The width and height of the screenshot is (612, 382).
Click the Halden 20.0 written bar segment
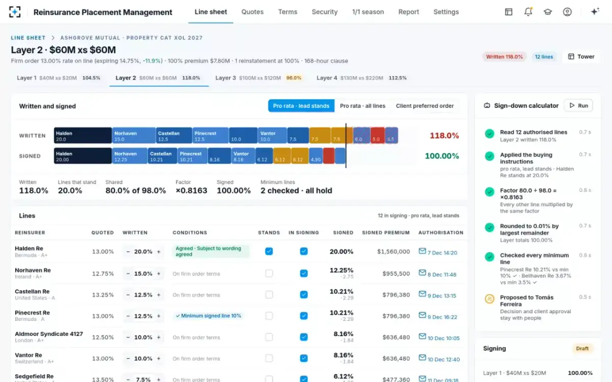pos(83,135)
